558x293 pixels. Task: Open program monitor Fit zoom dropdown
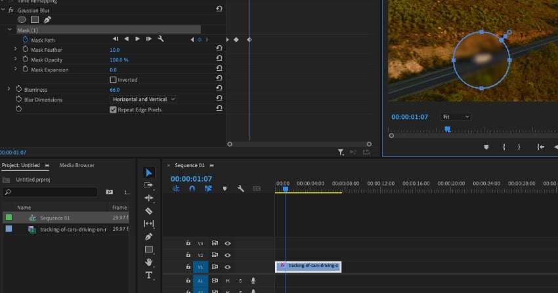coord(456,117)
